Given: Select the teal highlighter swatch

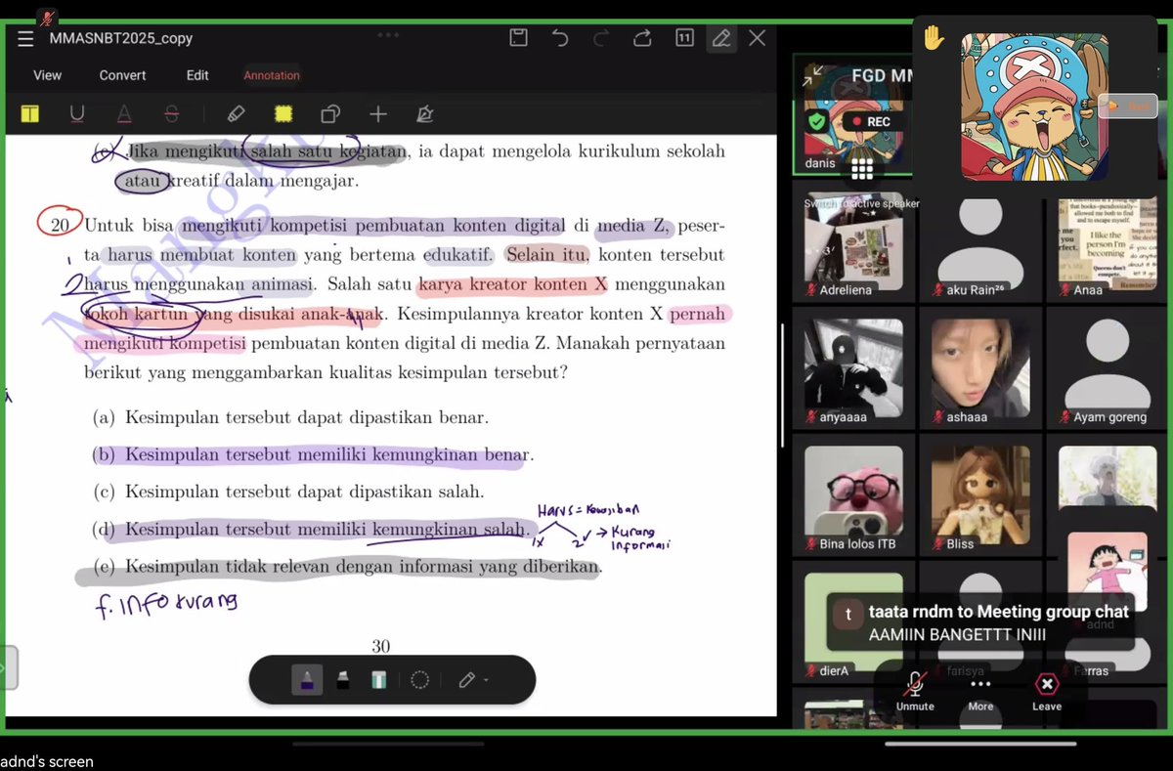Looking at the screenshot, I should 378,680.
